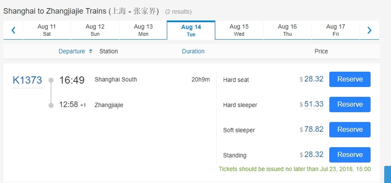Go to previous week of dates arrow
Screen dimensions: 391x183
13,30
